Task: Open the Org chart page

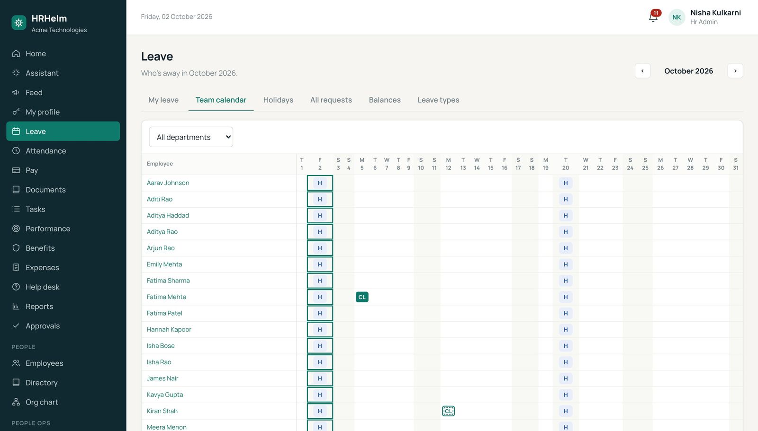Action: pyautogui.click(x=63, y=402)
